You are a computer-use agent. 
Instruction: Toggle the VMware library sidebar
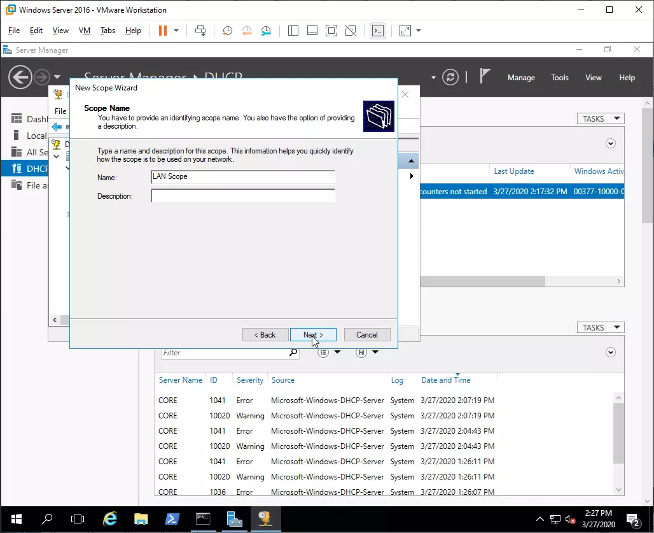pyautogui.click(x=293, y=31)
